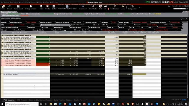Open the Avvisi alerts icon
The image size is (189, 106).
coord(123,7)
